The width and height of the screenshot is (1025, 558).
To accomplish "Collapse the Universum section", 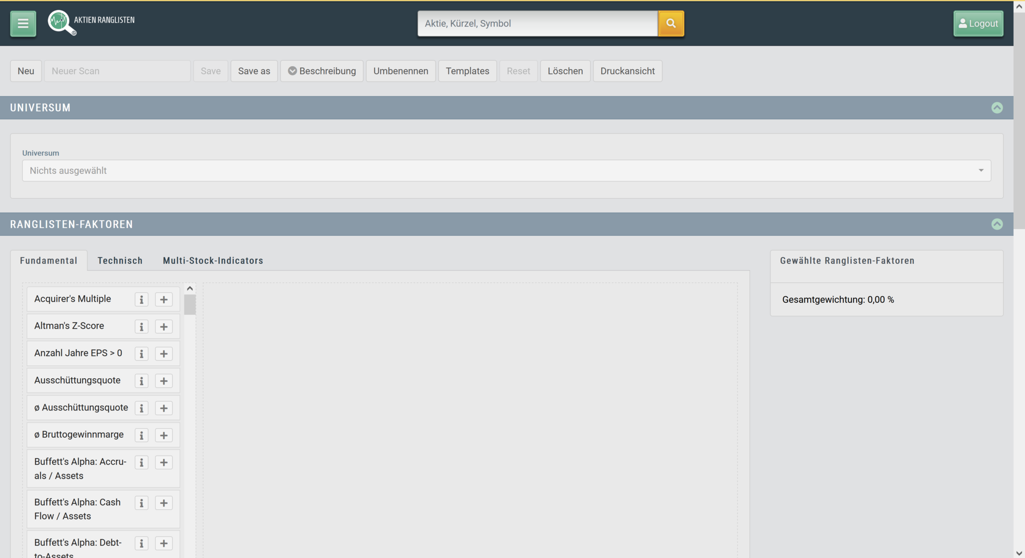I will coord(997,108).
